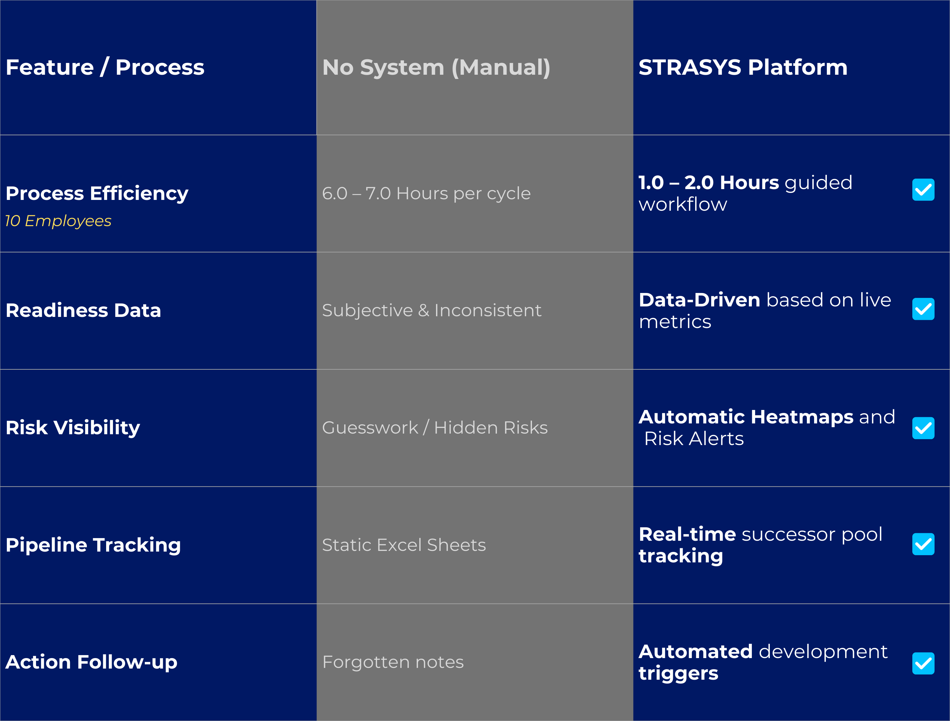The width and height of the screenshot is (950, 721).
Task: Switch to the No System (Manual) column
Action: pyautogui.click(x=436, y=67)
